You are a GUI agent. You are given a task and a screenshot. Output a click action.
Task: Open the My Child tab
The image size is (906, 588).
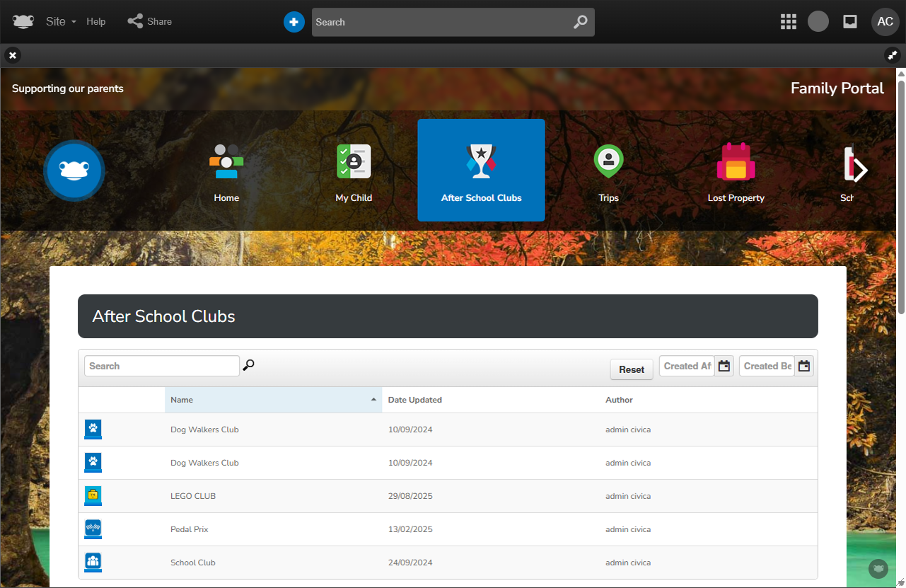(354, 171)
